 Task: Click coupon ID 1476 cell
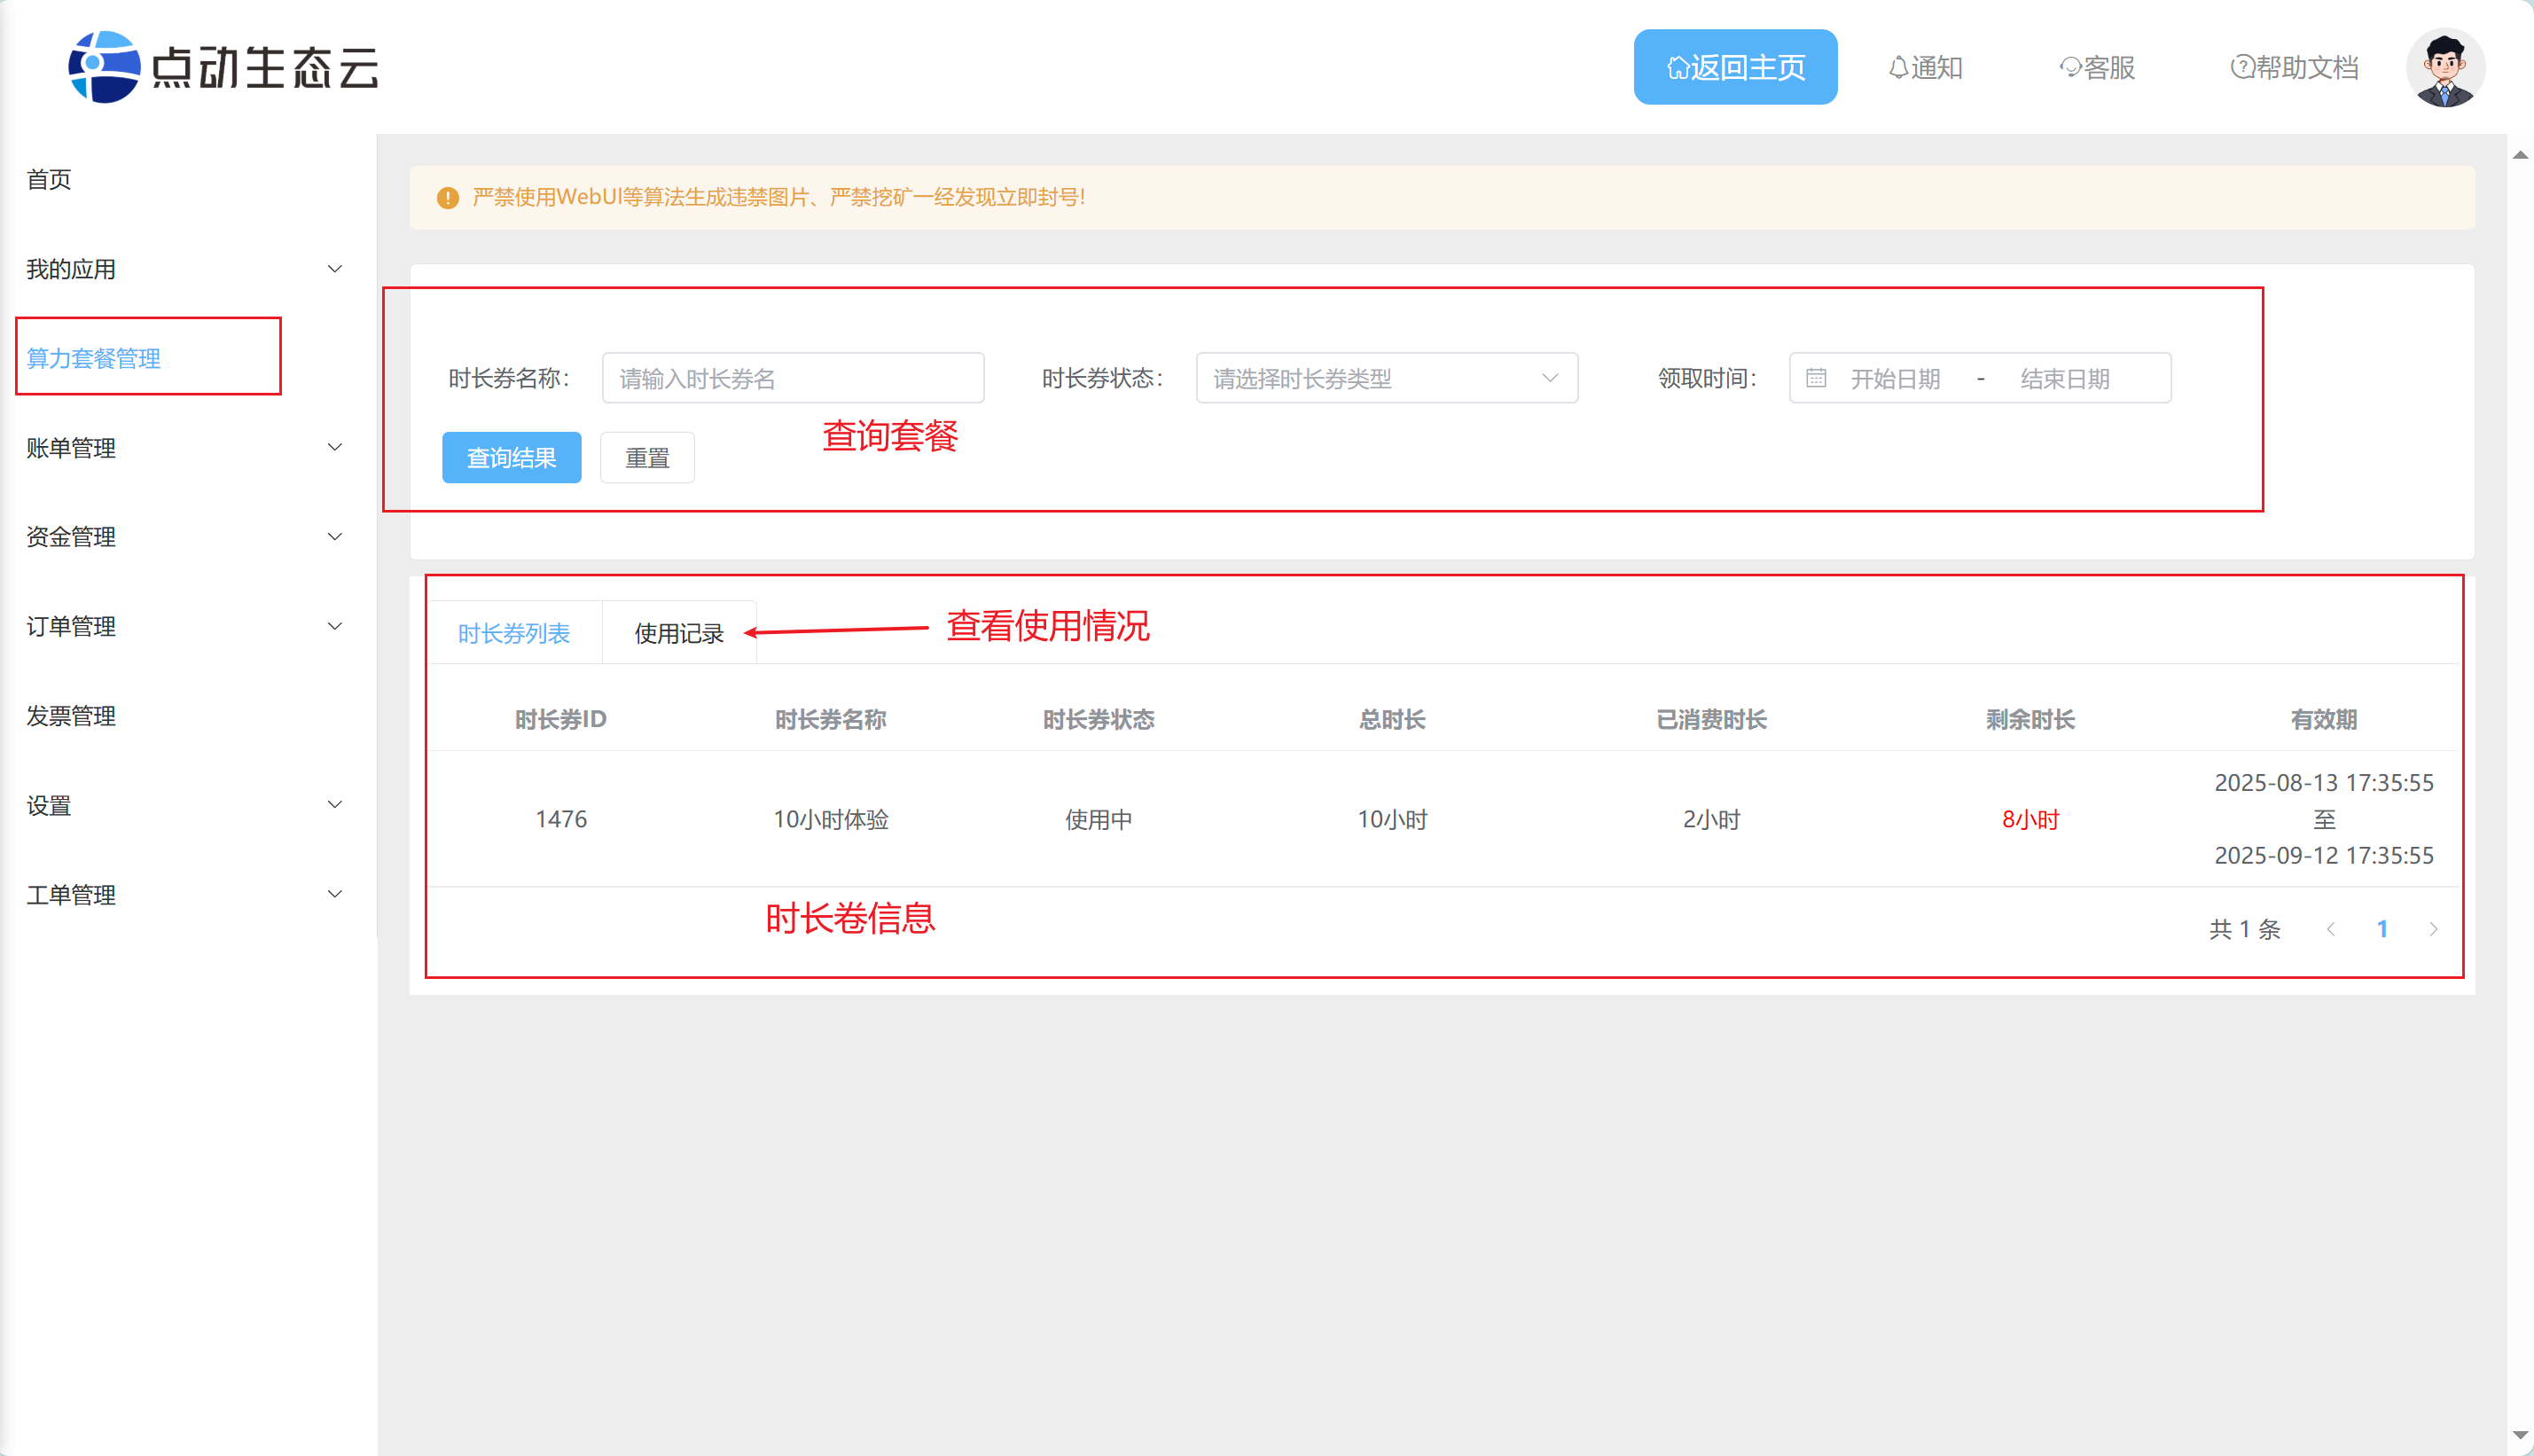click(560, 819)
